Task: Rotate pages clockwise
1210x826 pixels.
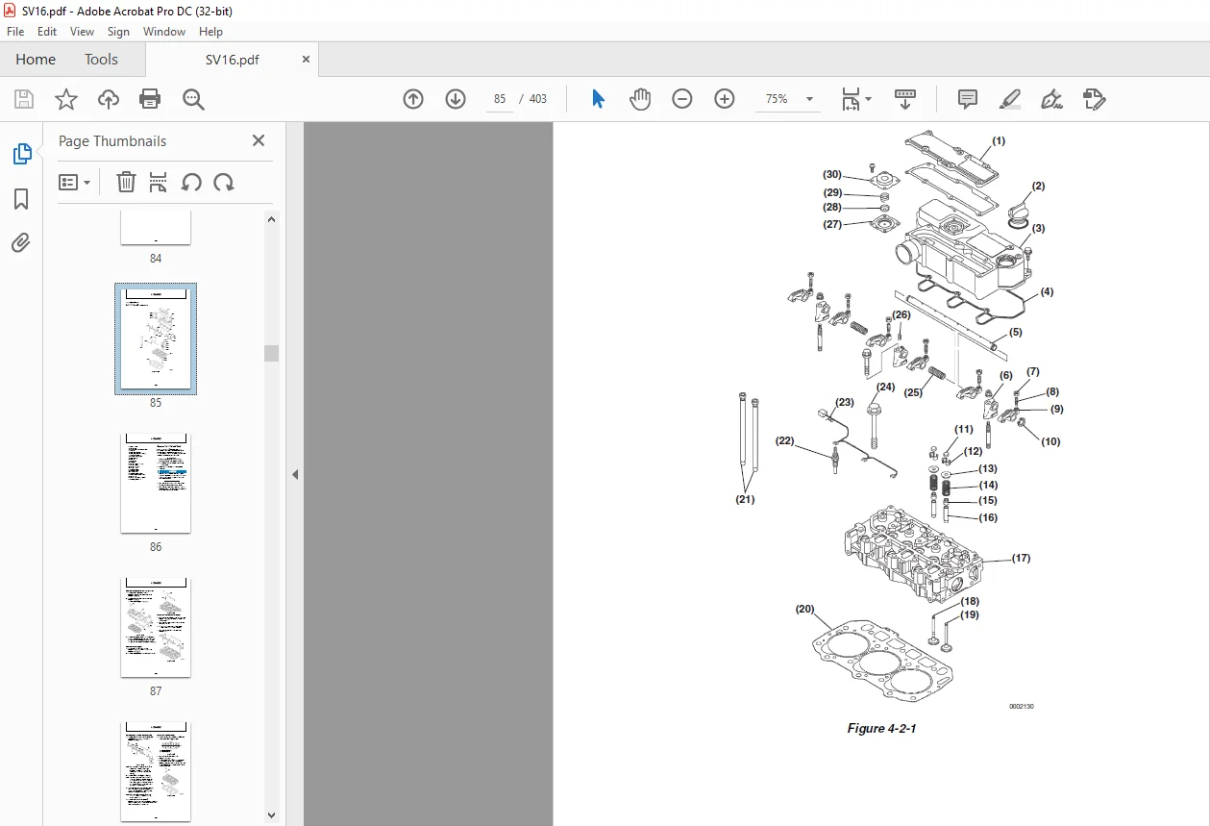Action: coord(224,182)
